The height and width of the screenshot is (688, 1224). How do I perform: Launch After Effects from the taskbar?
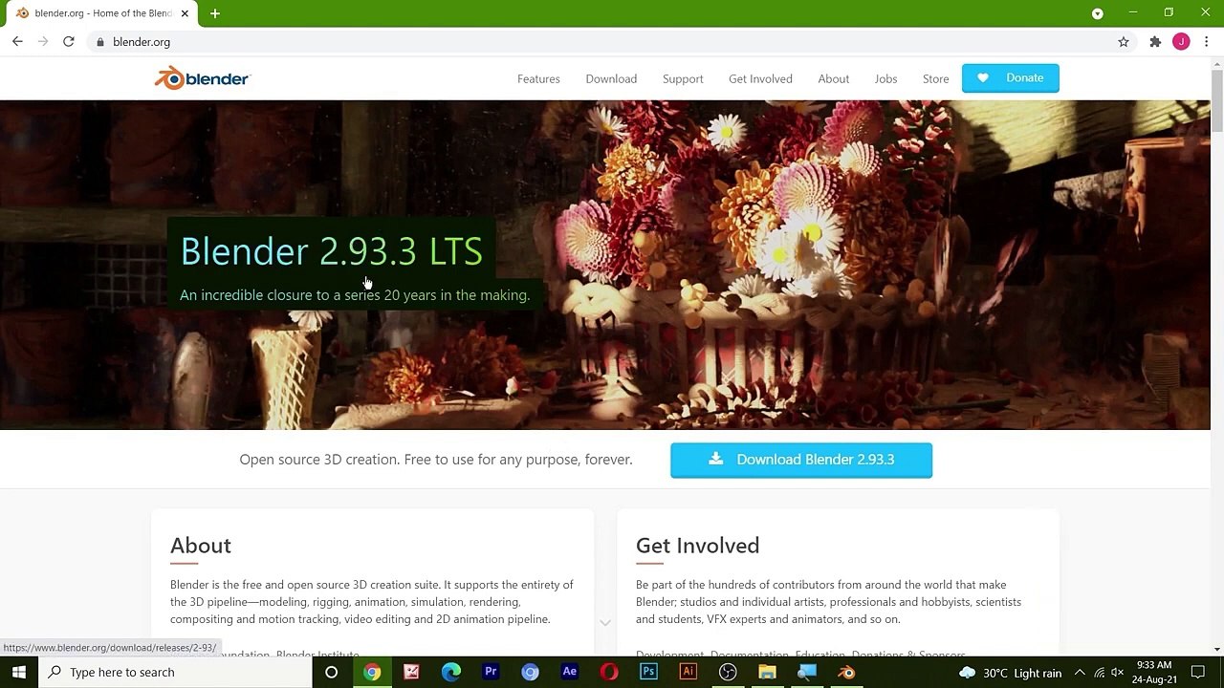coord(570,672)
